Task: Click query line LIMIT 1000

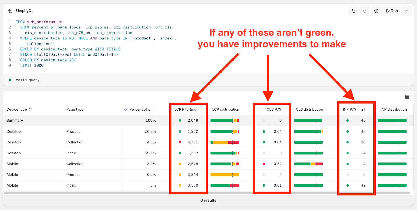Action: (32, 65)
